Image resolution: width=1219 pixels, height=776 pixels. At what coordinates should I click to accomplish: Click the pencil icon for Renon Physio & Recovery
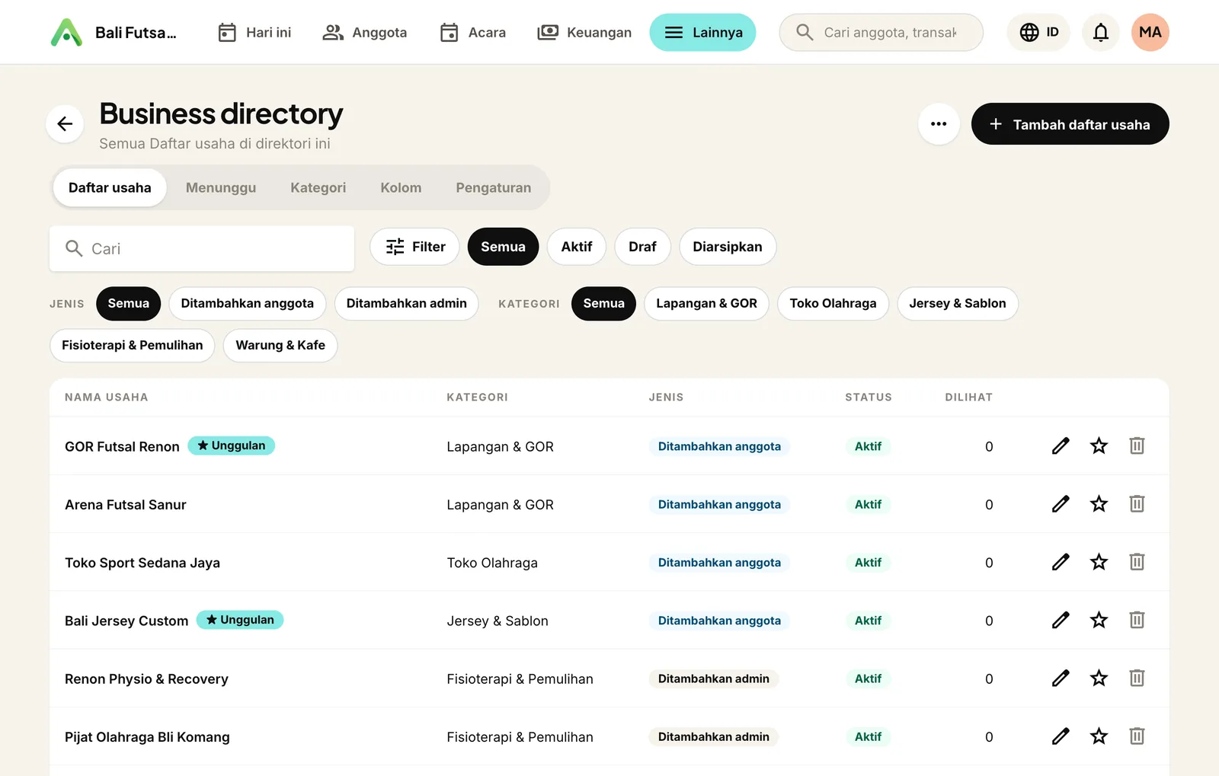point(1061,679)
